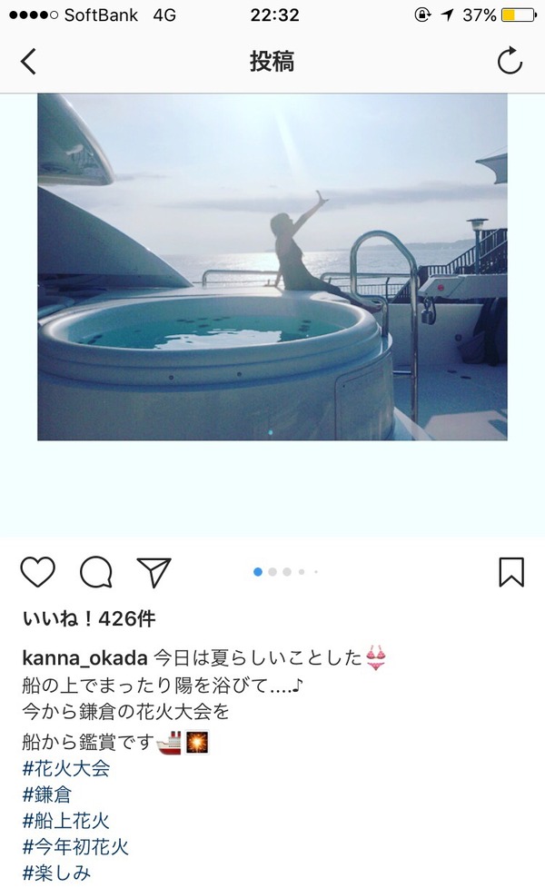Open hashtag #鎌倉
The image size is (545, 888).
47,794
